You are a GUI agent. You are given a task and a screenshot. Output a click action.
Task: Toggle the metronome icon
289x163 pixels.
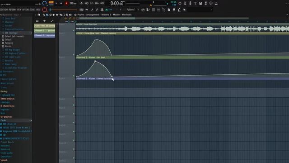pos(81,3)
